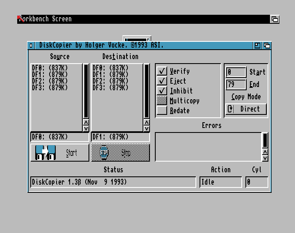Click the DiskCopier window close gadget

point(31,46)
